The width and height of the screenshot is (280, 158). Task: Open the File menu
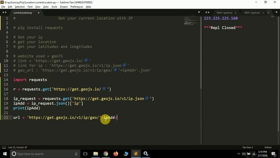coord(3,7)
